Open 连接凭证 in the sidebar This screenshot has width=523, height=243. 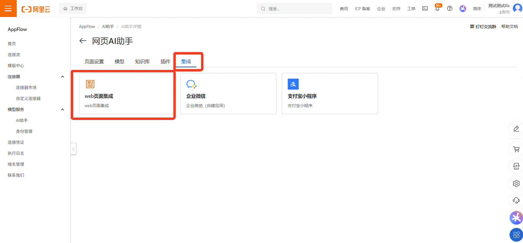point(16,142)
